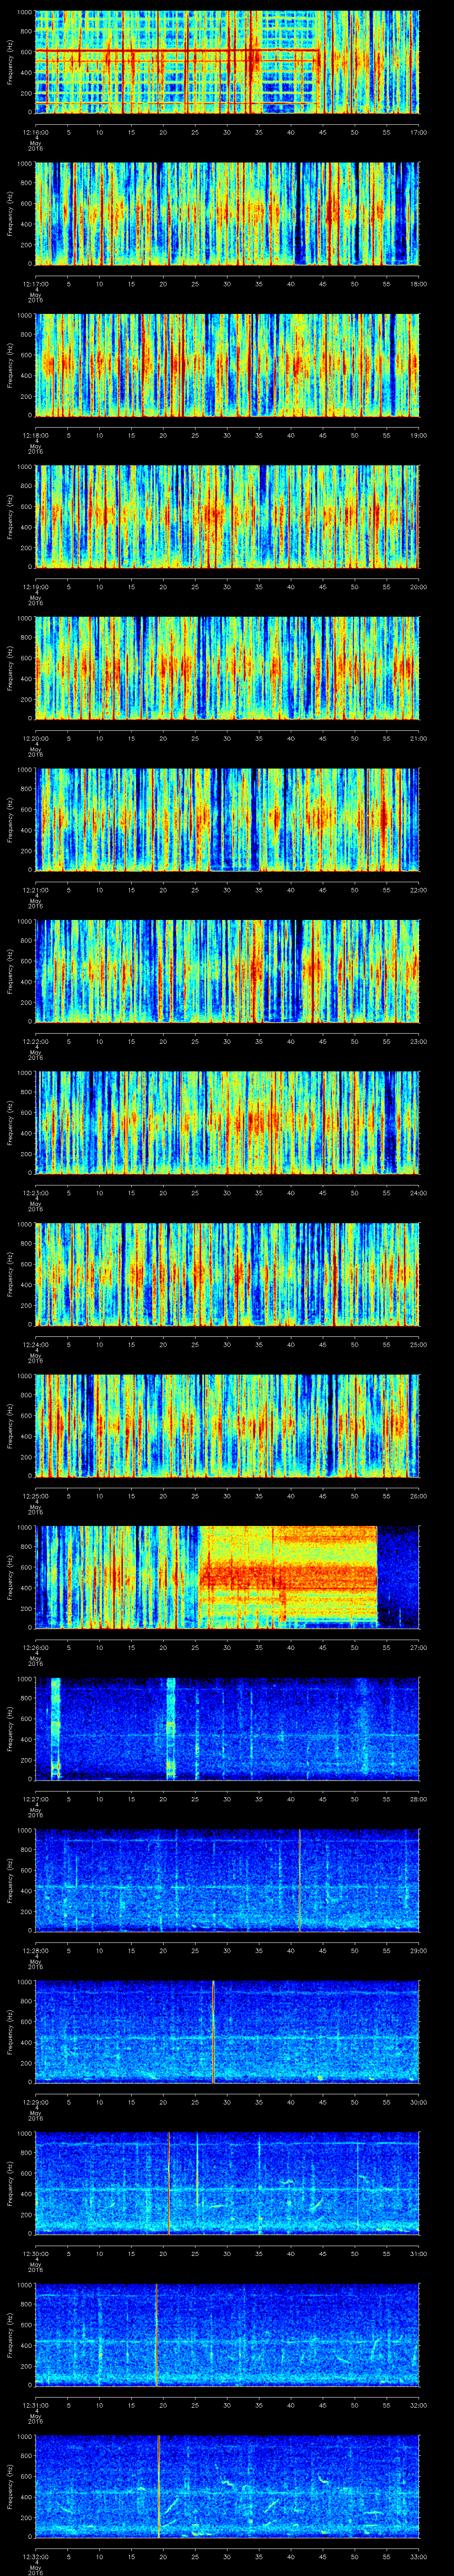This screenshot has width=454, height=2576.
Task: Click the orange vertical line in 12:31:00 panel
Action: click(x=156, y=2335)
